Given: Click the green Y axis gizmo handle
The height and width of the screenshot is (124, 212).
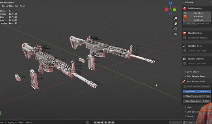Looking at the screenshot, I should [x=174, y=10].
